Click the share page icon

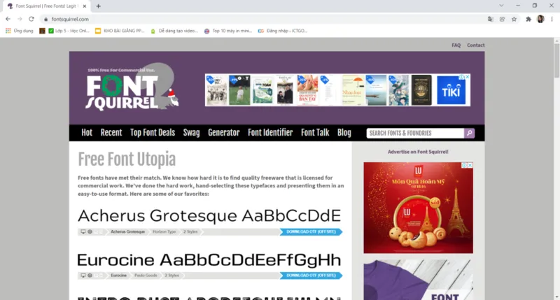point(502,19)
